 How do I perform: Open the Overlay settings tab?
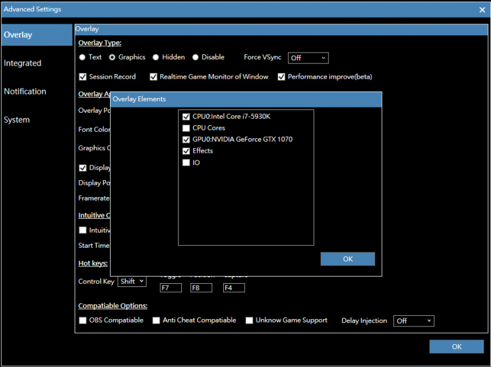[37, 35]
